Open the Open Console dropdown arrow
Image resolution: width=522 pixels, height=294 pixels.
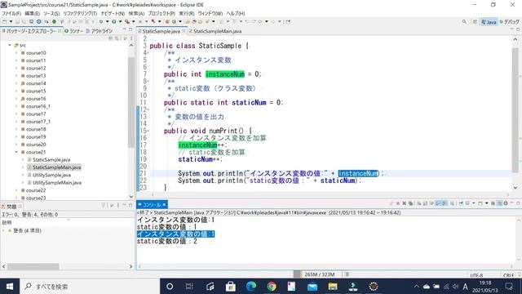click(487, 203)
